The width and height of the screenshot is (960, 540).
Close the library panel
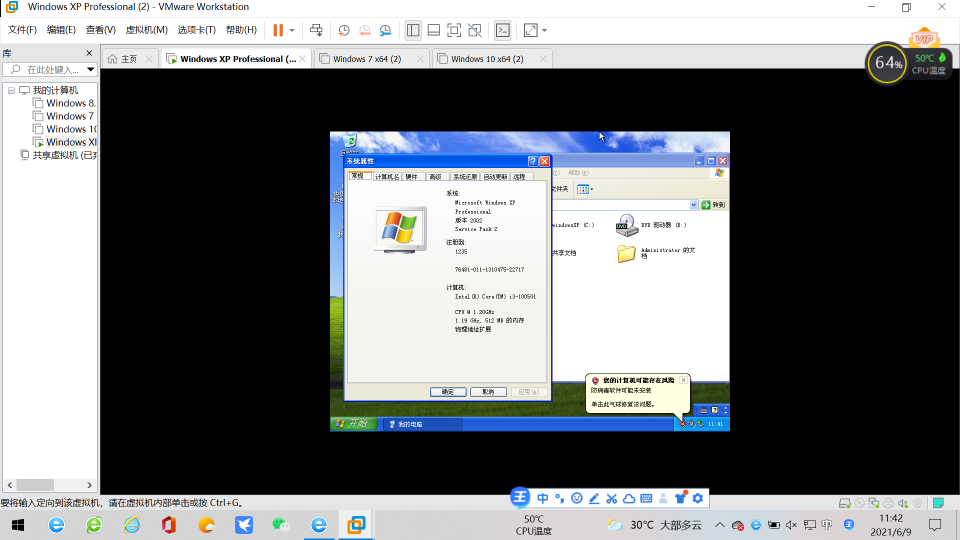click(x=89, y=53)
